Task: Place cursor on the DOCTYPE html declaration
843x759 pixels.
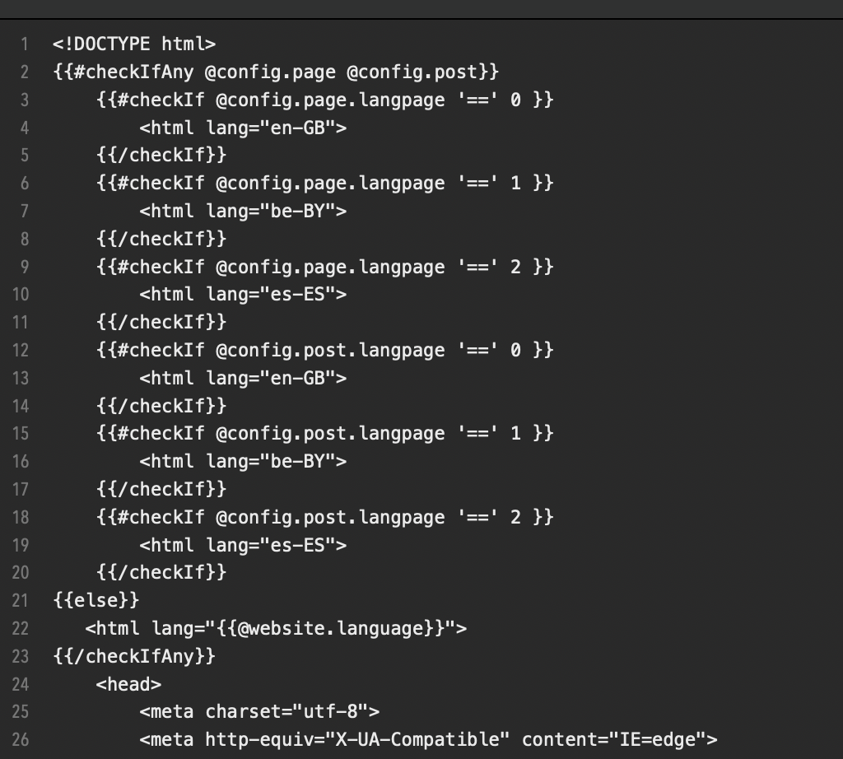Action: 134,44
